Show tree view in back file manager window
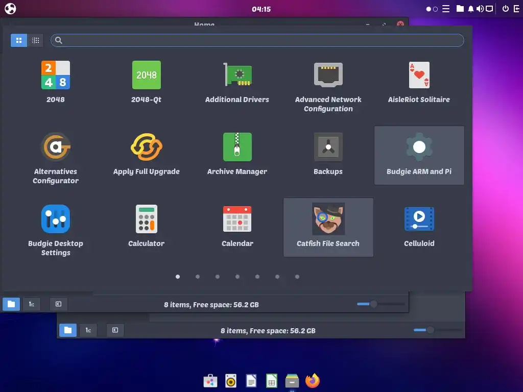Viewport: 523px width, 392px height. point(88,330)
